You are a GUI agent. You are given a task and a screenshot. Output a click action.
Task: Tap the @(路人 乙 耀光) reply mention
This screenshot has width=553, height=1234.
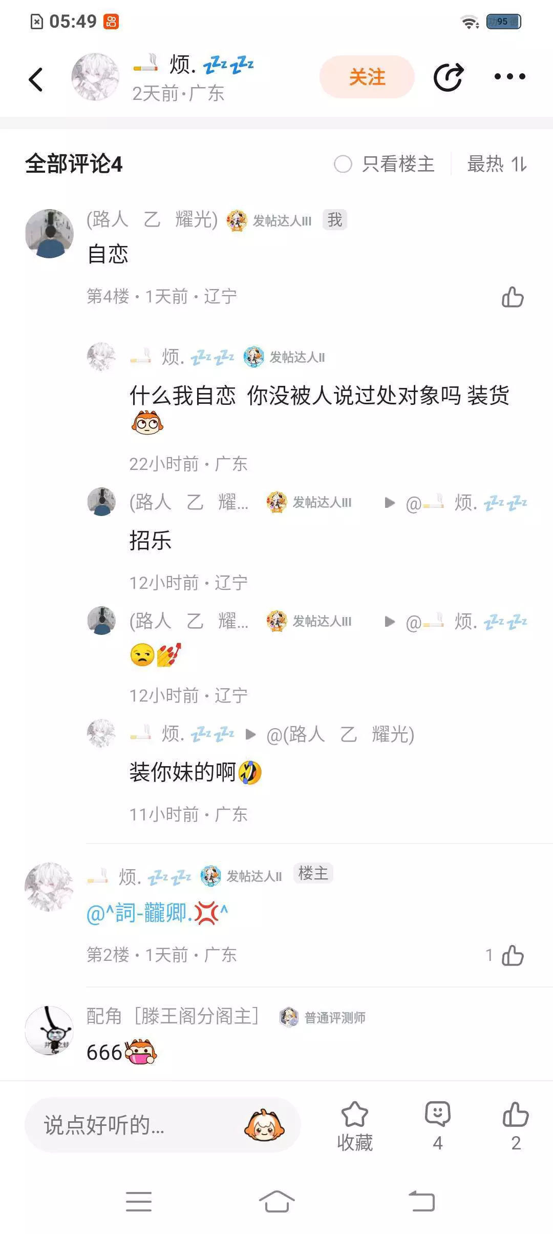pyautogui.click(x=340, y=734)
